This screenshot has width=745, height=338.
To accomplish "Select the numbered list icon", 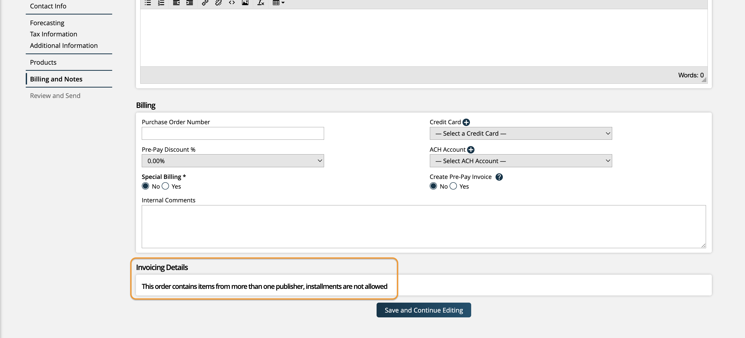I will [161, 3].
